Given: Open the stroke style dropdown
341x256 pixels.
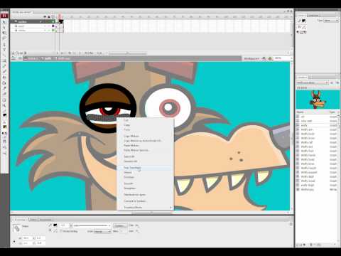Looking at the screenshot, I should click(92, 225).
